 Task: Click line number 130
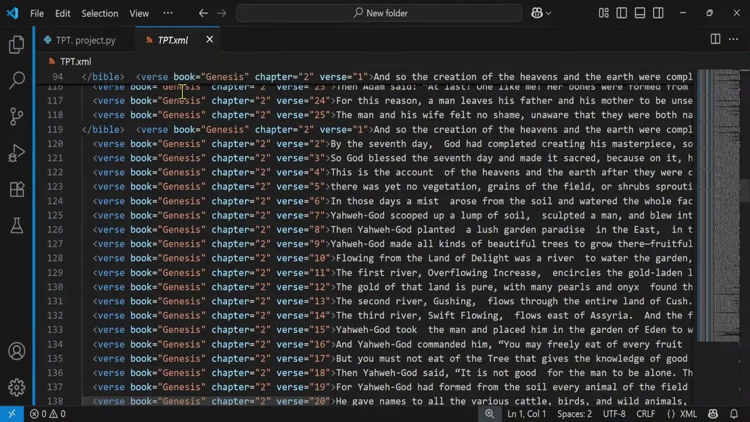tap(54, 287)
